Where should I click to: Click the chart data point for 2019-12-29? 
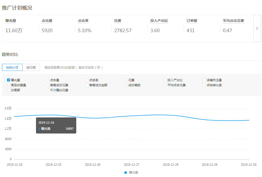pyautogui.click(x=210, y=120)
